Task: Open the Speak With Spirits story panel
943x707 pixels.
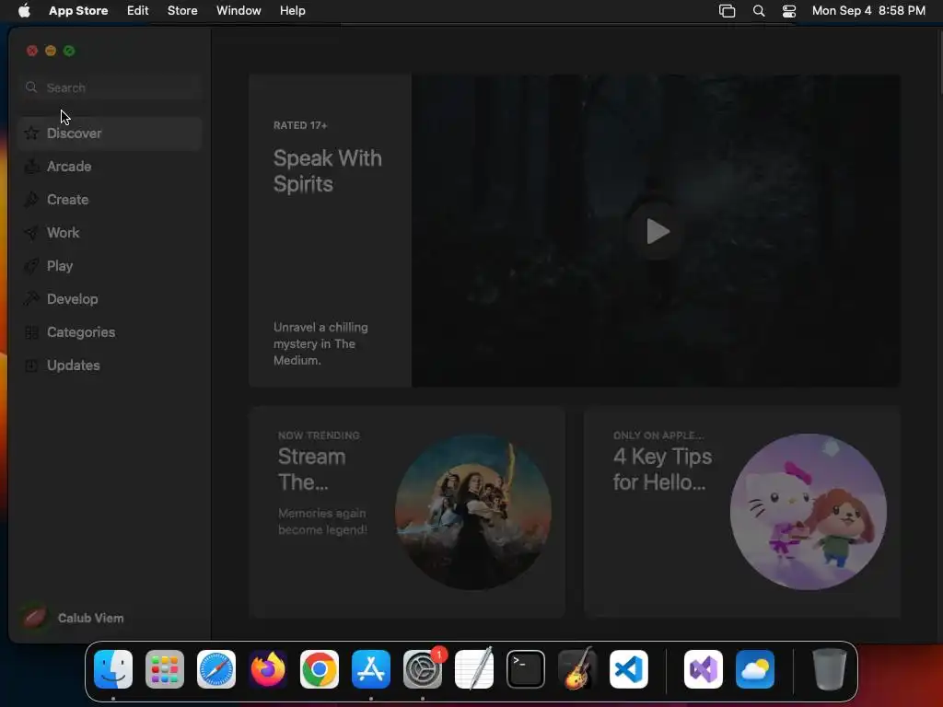Action: click(x=331, y=231)
